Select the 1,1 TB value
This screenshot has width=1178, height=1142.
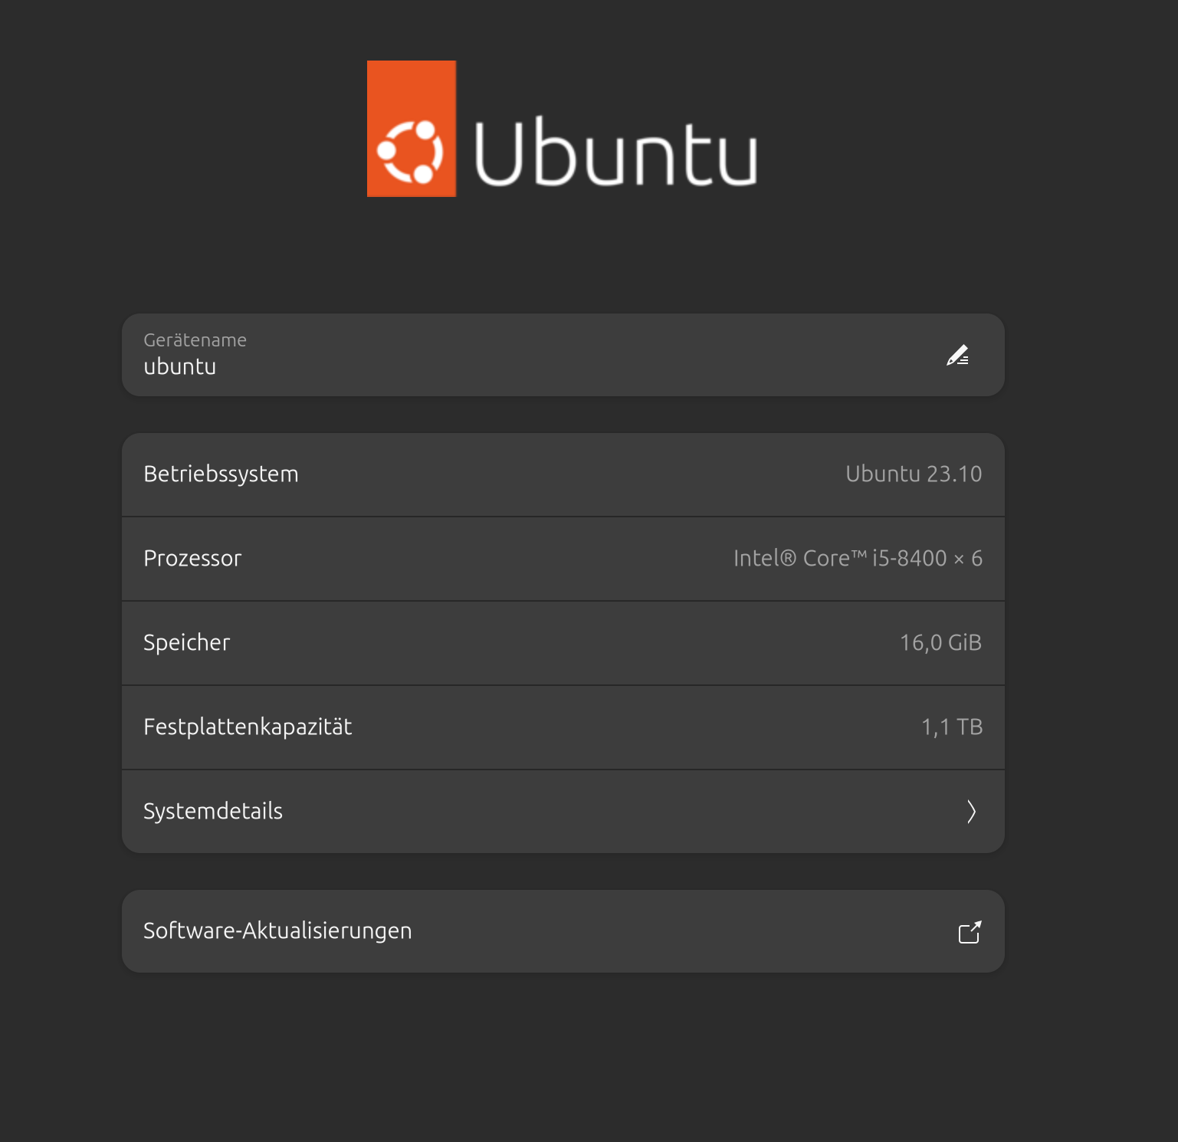952,727
